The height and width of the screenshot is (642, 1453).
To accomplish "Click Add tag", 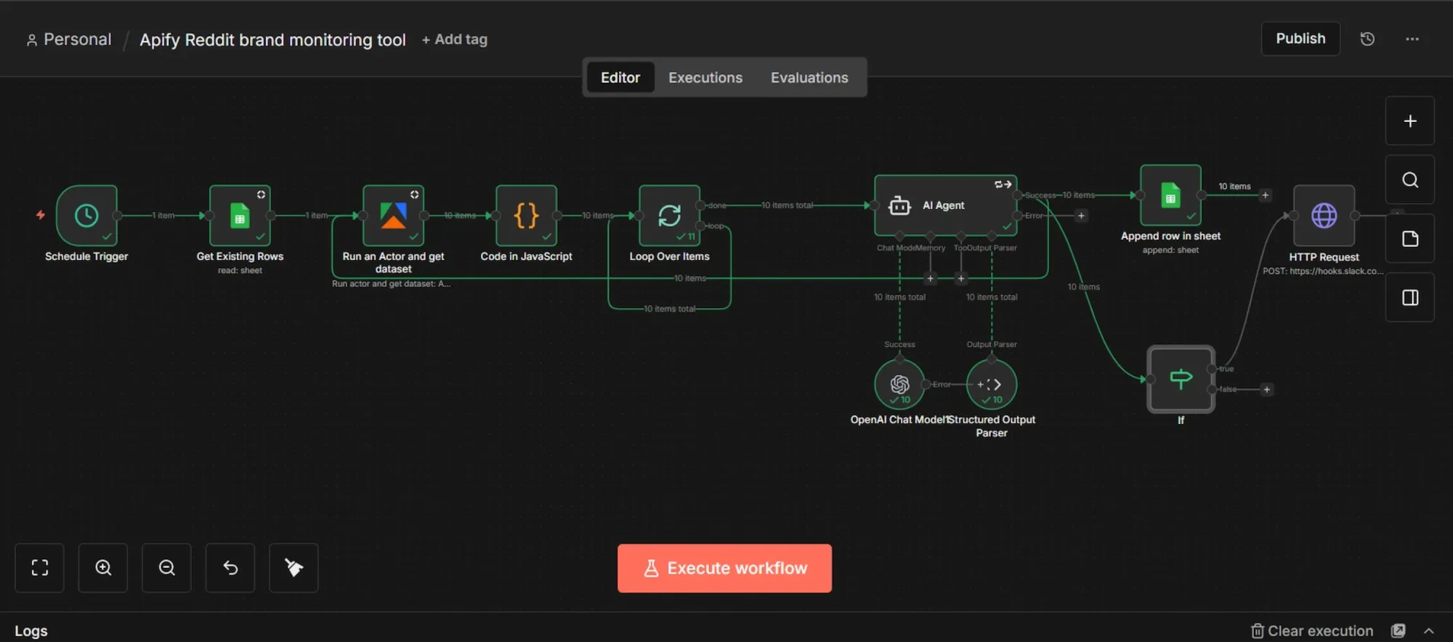I will click(455, 39).
